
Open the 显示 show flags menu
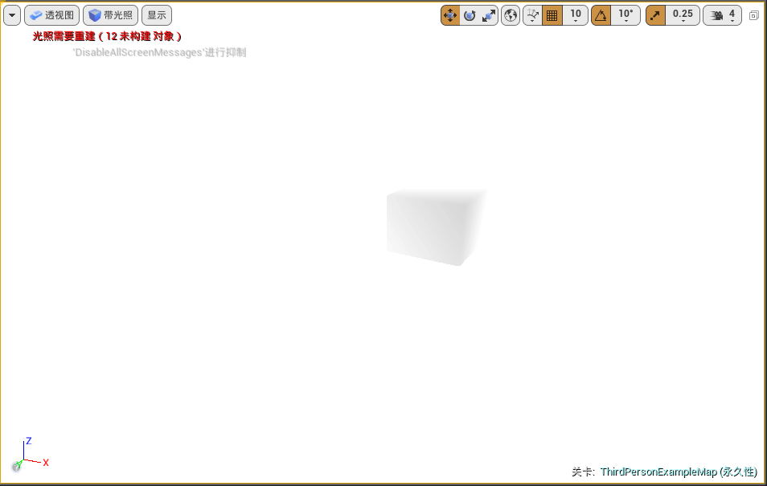coord(157,15)
